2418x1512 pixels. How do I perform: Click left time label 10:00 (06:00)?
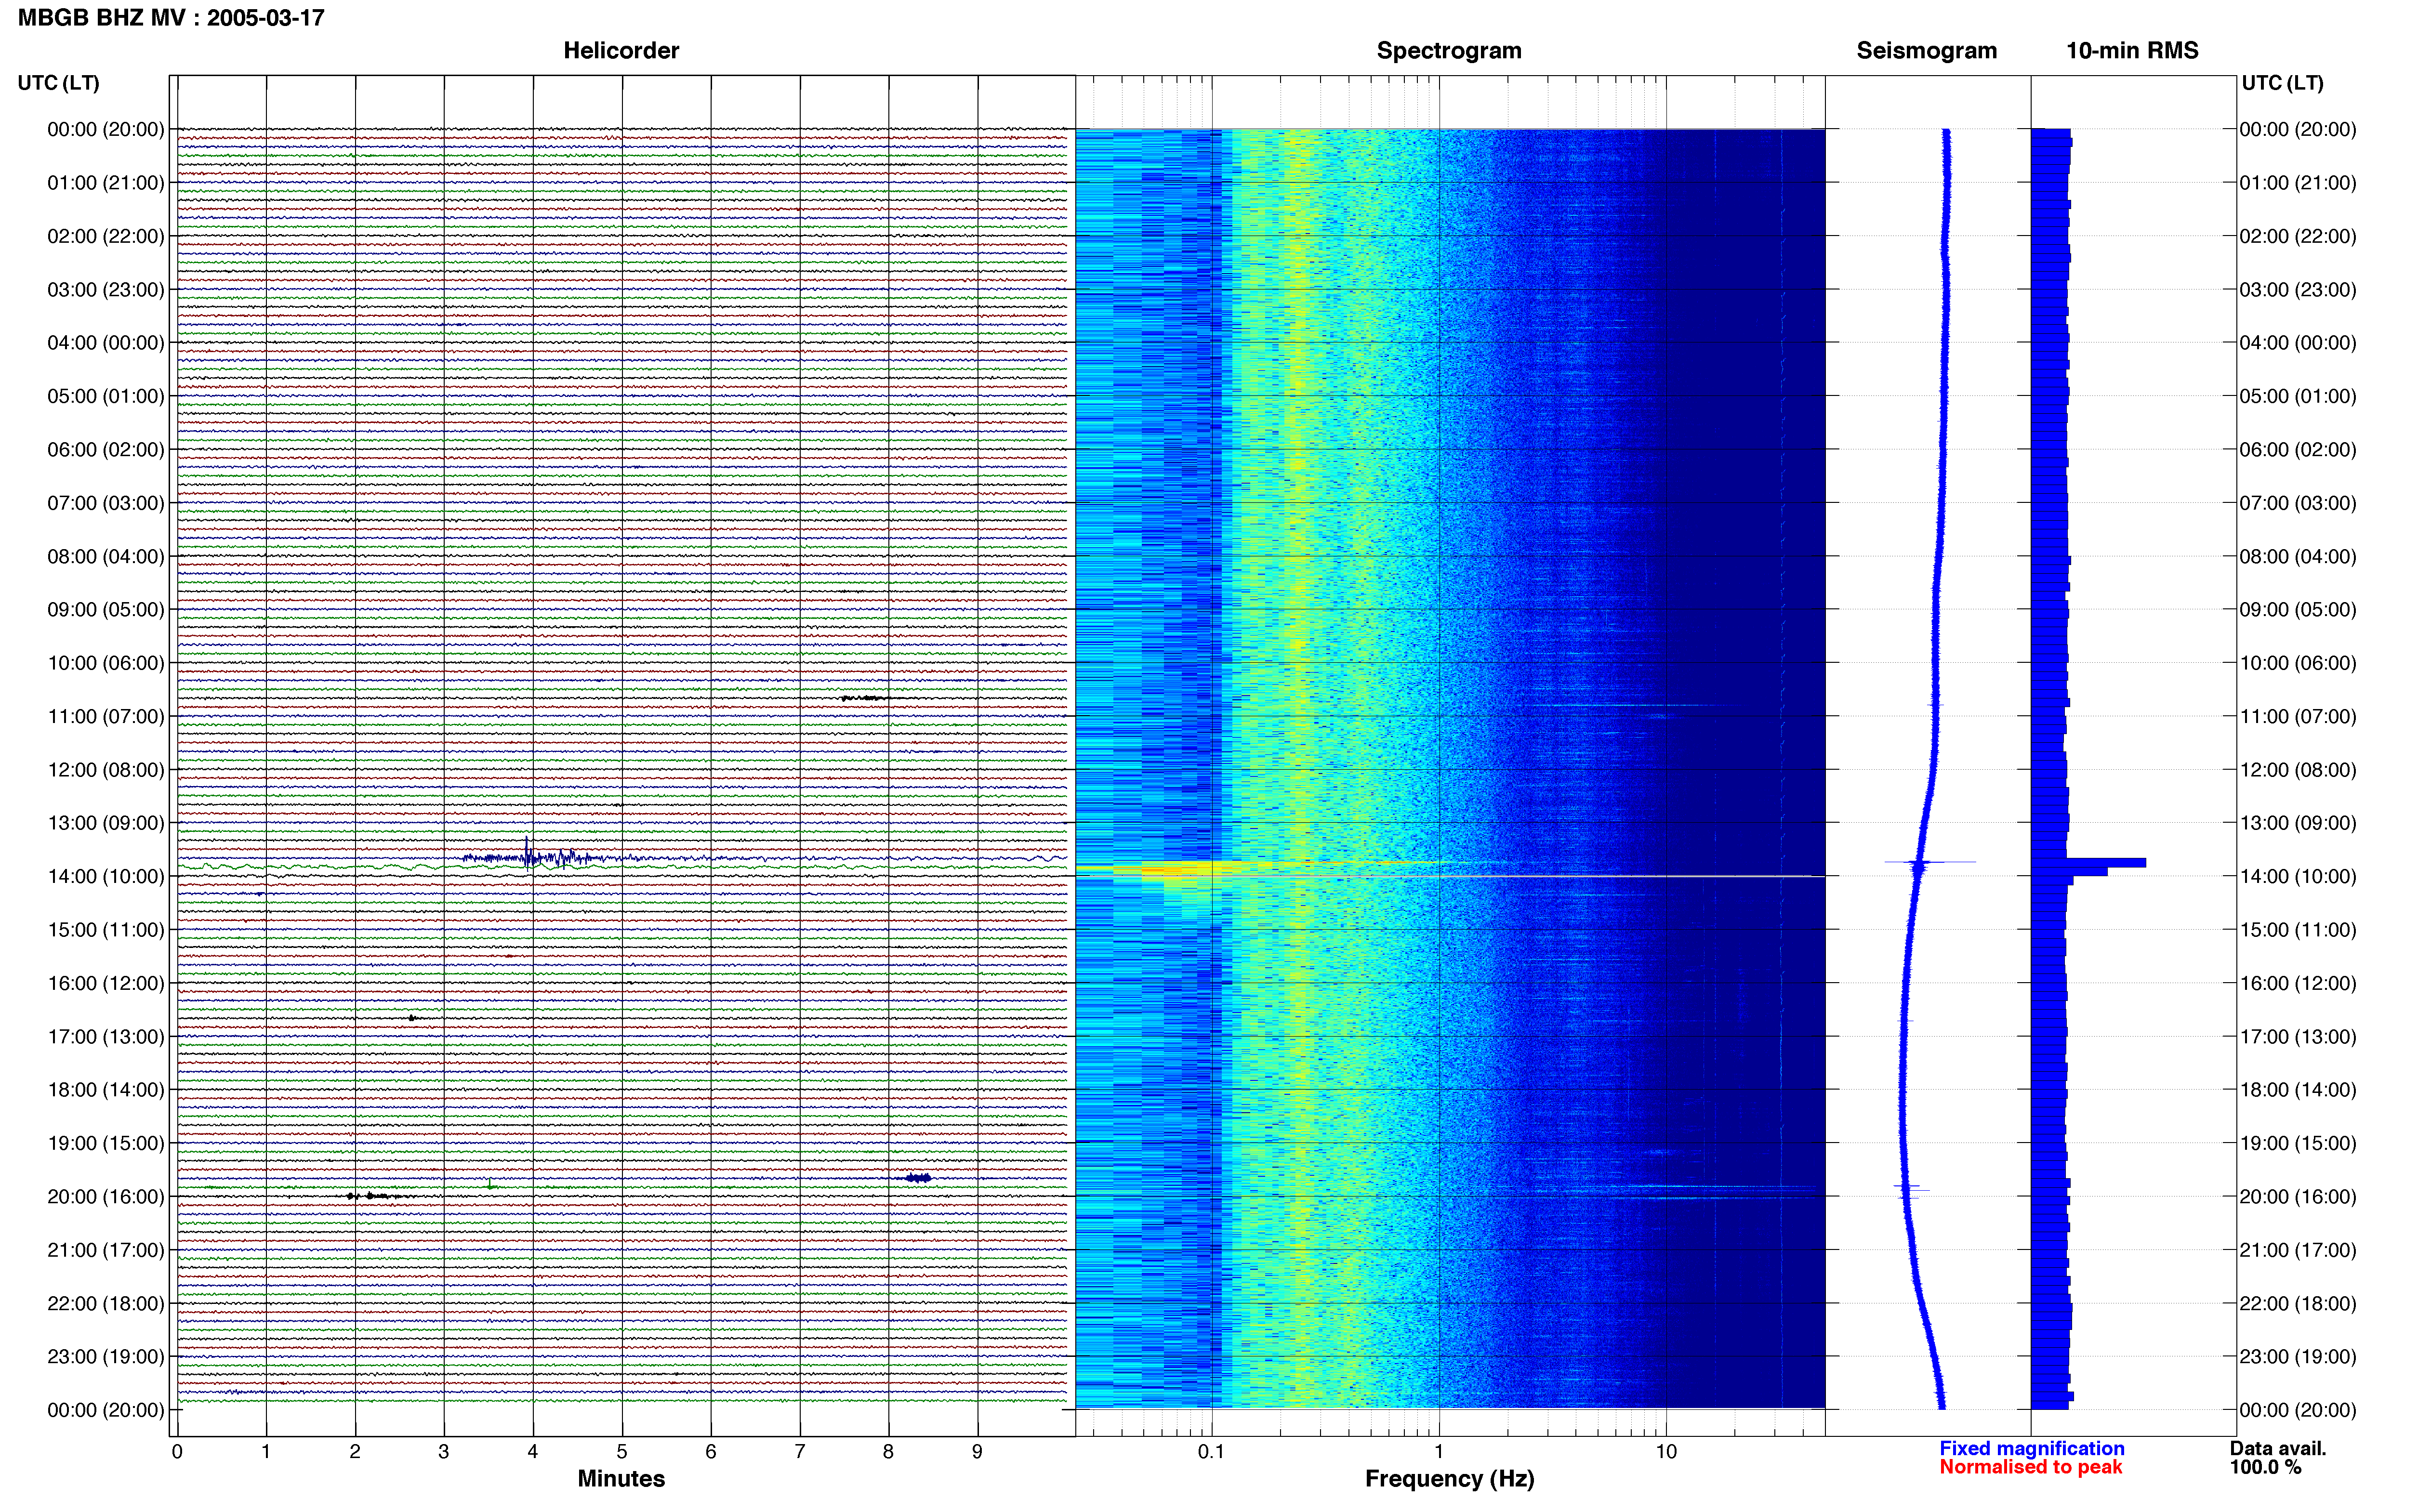click(106, 663)
